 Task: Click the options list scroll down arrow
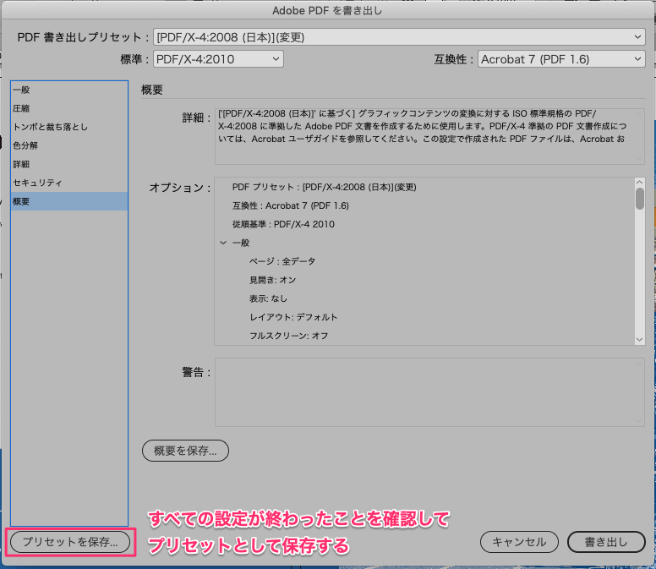(x=639, y=340)
